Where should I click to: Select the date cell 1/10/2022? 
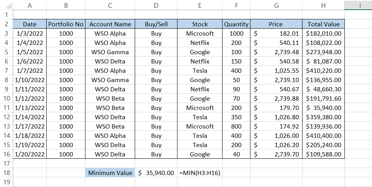pos(30,80)
